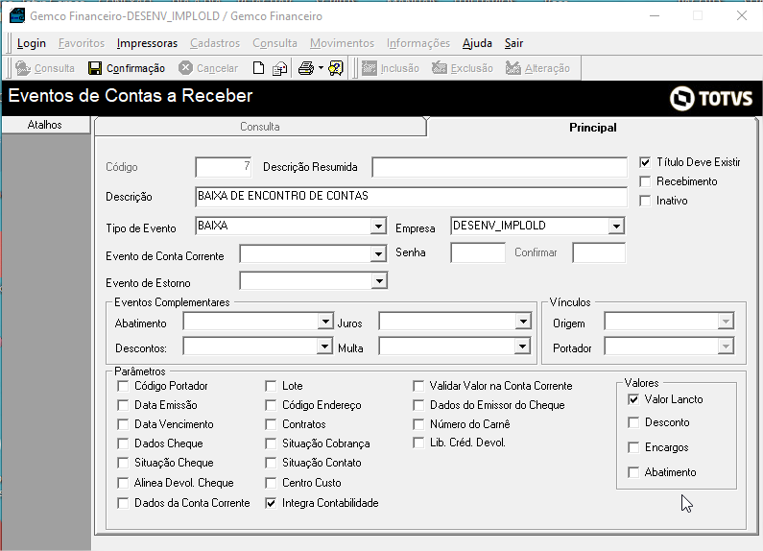Screen dimensions: 763x551
Task: Click the help question mark icon
Action: pos(336,68)
